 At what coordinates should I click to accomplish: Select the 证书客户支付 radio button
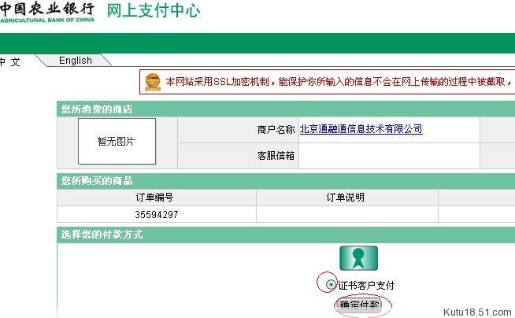tap(331, 284)
